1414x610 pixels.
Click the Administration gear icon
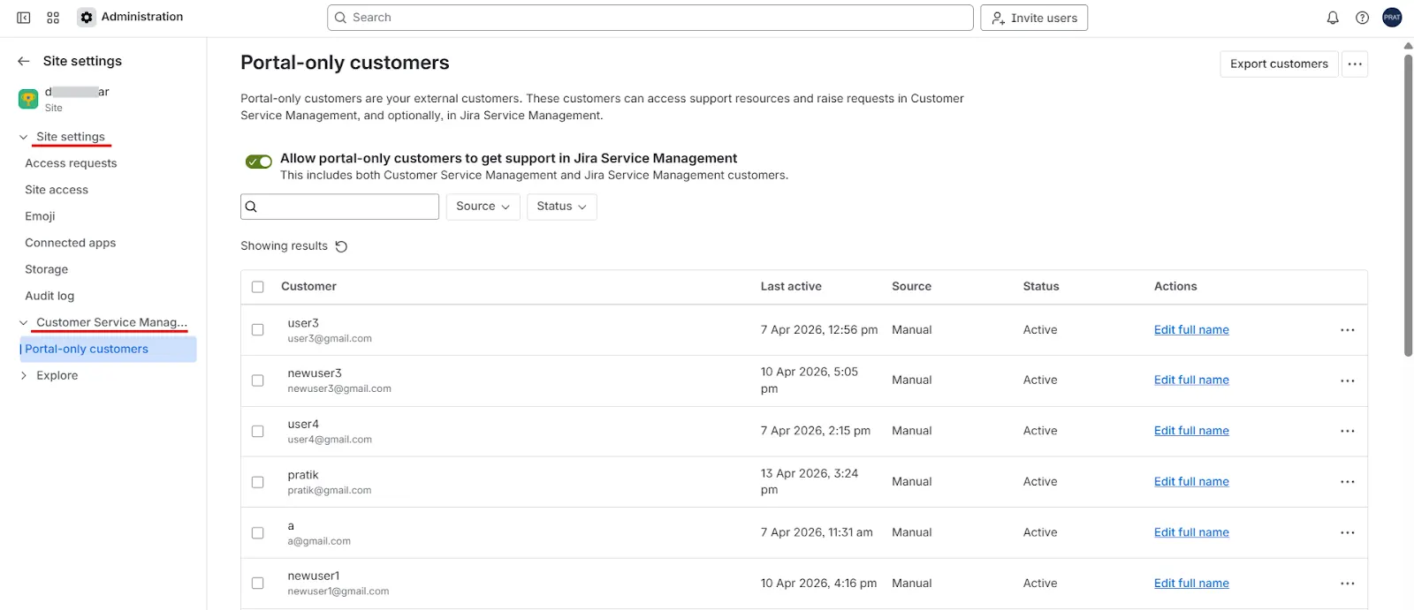87,18
